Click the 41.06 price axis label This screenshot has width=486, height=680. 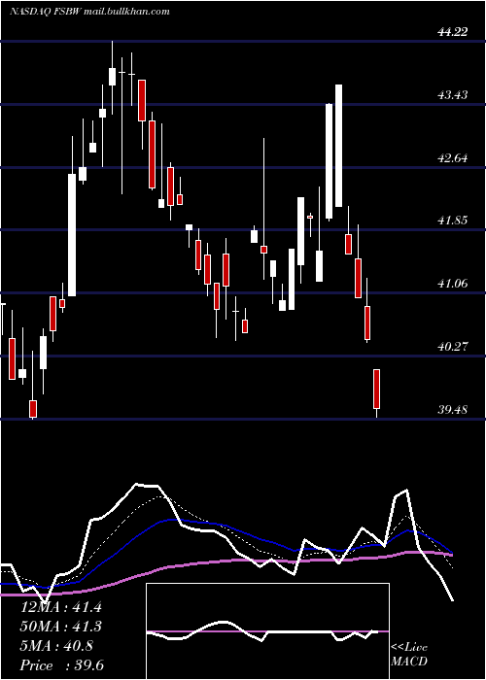tap(453, 284)
